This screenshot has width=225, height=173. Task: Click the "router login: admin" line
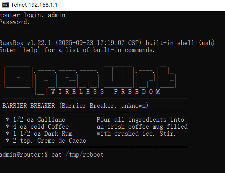(32, 15)
